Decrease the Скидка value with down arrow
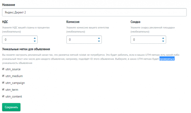191x113 pixels. [x=163, y=41]
